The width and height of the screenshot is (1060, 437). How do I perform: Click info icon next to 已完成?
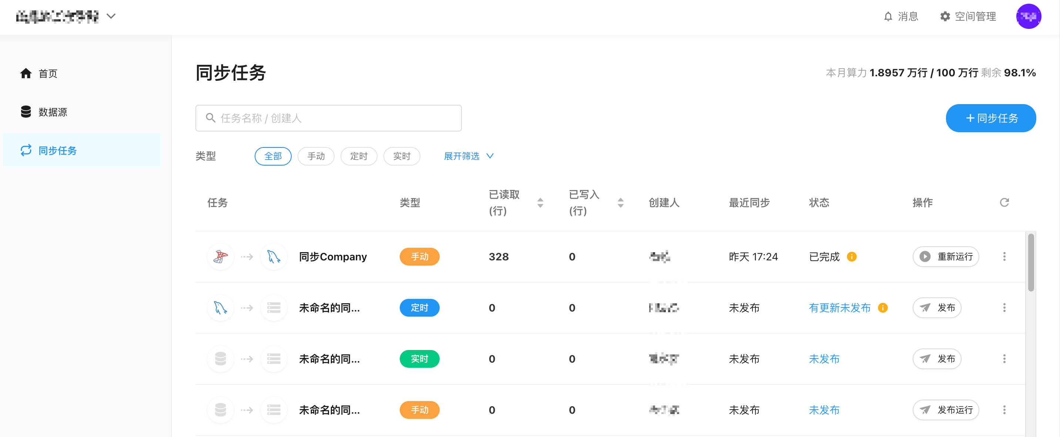click(x=851, y=257)
